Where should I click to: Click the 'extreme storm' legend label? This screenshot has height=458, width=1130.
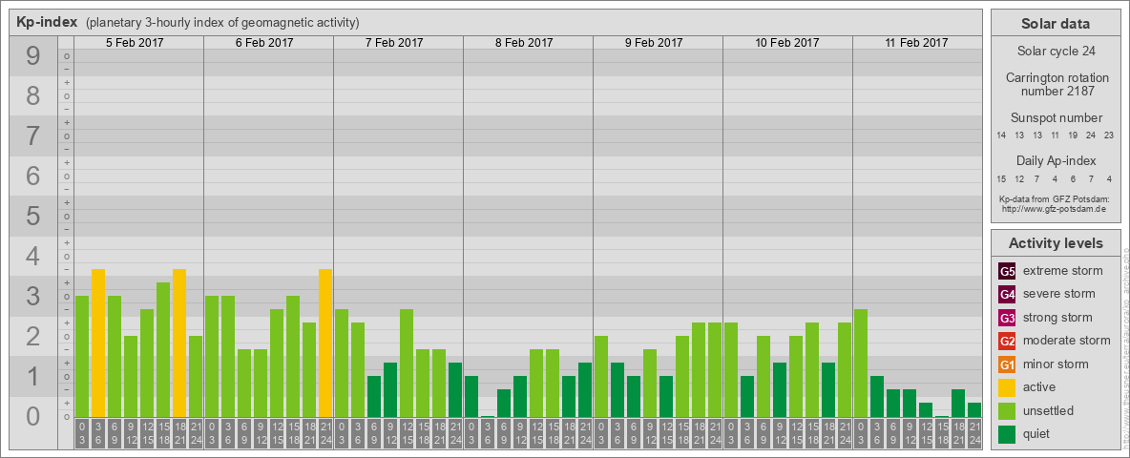click(x=1063, y=271)
